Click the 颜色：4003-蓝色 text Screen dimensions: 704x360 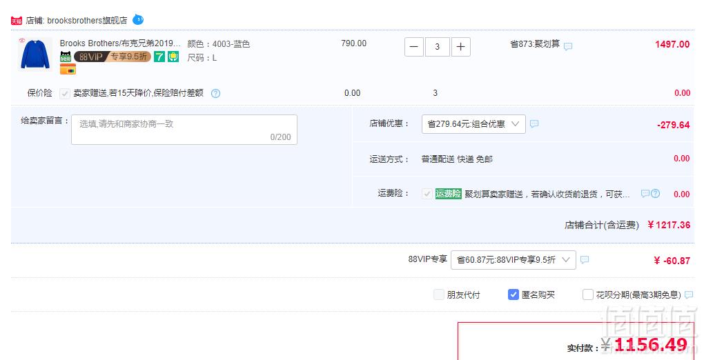point(219,44)
